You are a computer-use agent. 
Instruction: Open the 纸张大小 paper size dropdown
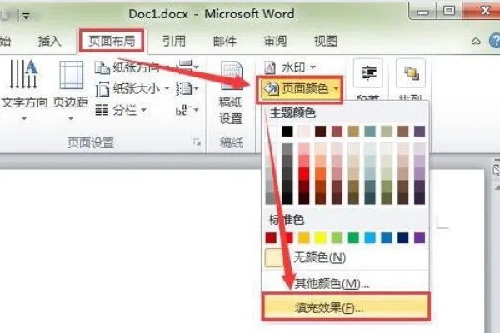click(132, 89)
